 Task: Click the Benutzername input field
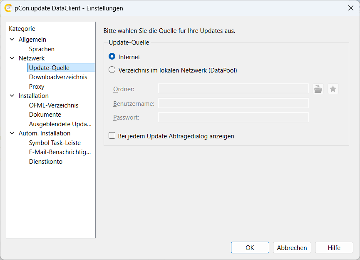[x=233, y=103]
